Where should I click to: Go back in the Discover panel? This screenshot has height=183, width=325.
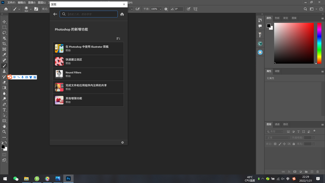point(55,14)
